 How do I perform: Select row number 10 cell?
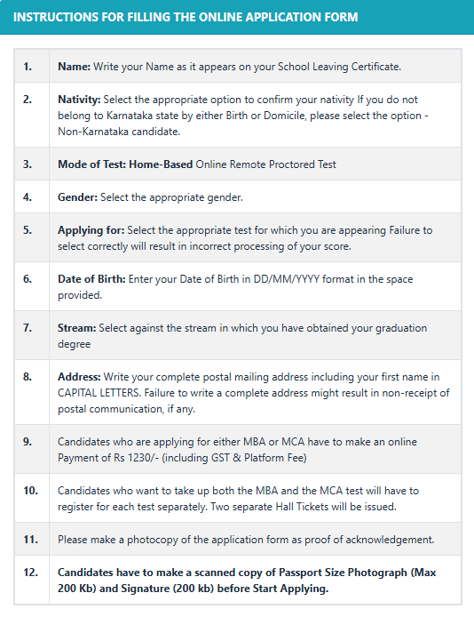pos(32,498)
